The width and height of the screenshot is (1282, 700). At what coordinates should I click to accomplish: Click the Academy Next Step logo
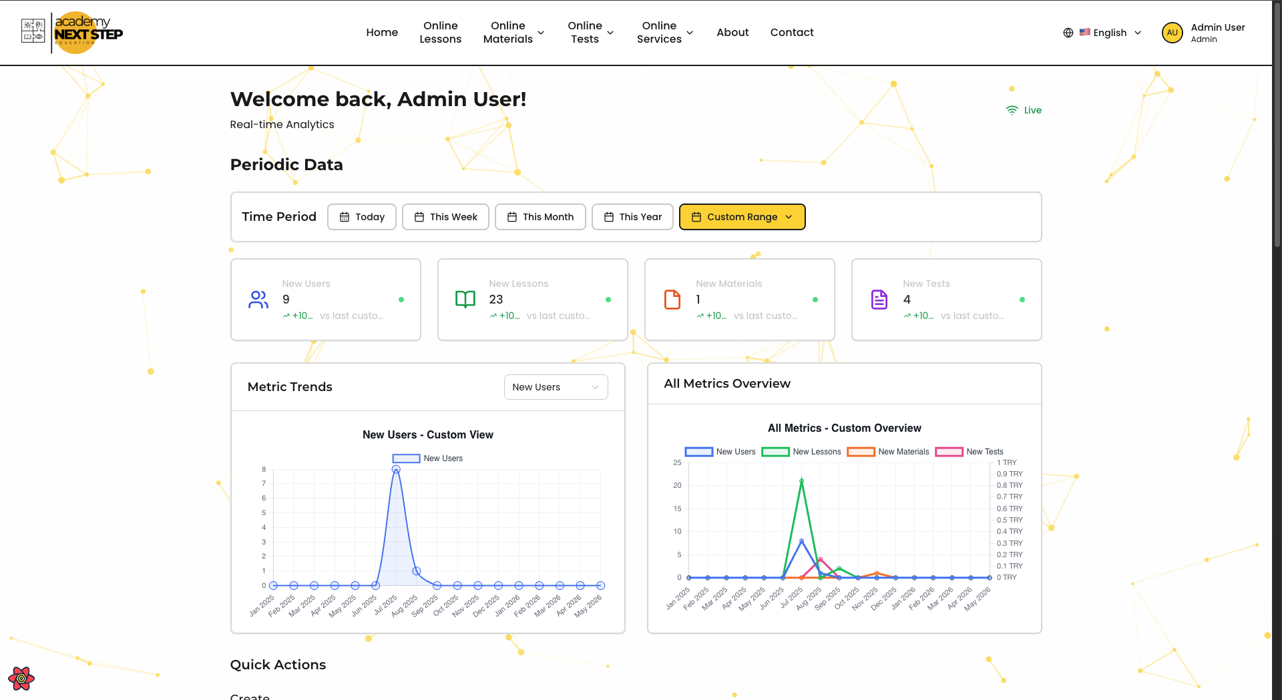click(x=71, y=32)
